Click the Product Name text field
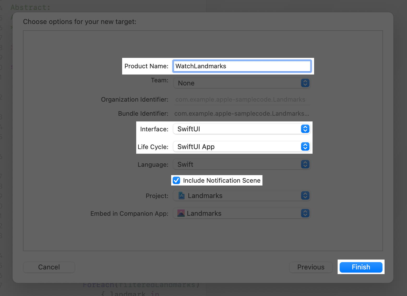The width and height of the screenshot is (407, 296). (242, 66)
